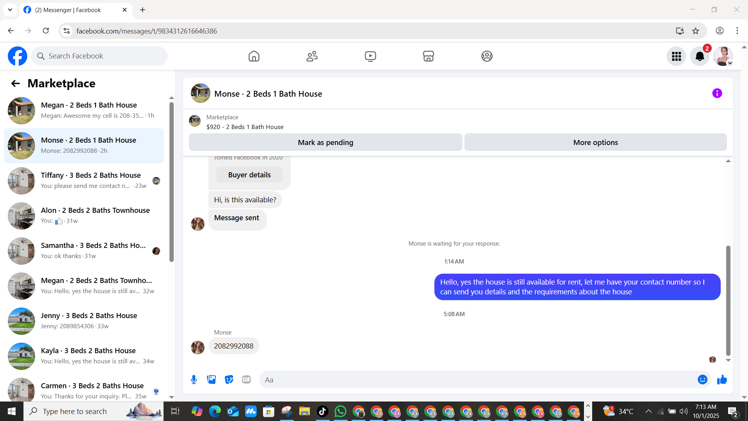Screen dimensions: 748x421
Task: Open notifications bell icon
Action: pos(700,56)
